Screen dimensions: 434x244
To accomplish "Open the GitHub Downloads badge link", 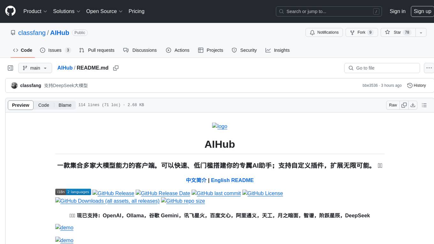I will point(107,201).
